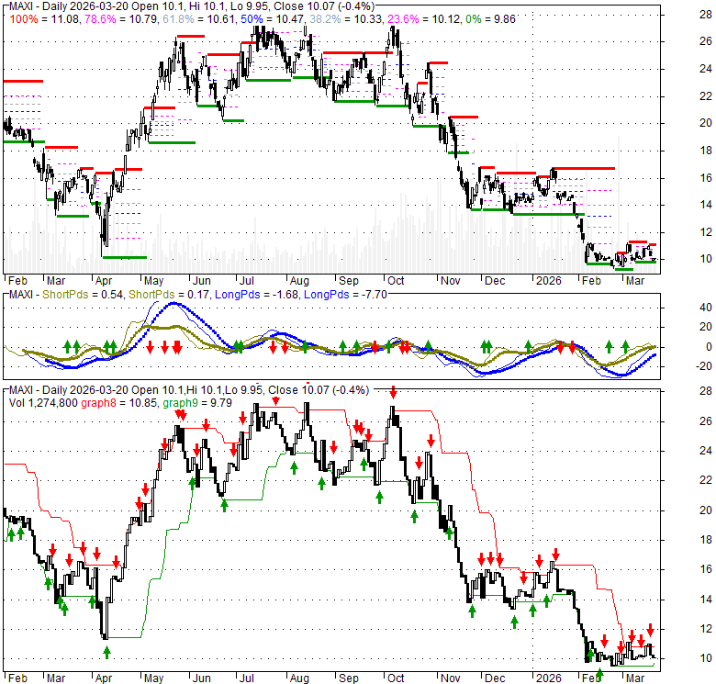
Task: Click the '26' price label on bottom chart axis
Action: point(706,421)
